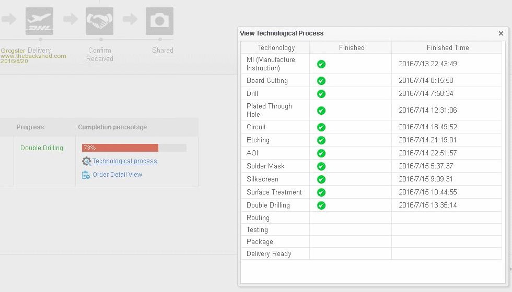Click the Order Detail View clipboard icon
This screenshot has height=292, width=512.
point(86,175)
